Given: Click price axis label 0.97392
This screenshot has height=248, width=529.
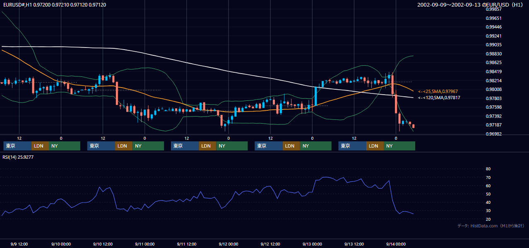Looking at the screenshot, I should (x=493, y=116).
